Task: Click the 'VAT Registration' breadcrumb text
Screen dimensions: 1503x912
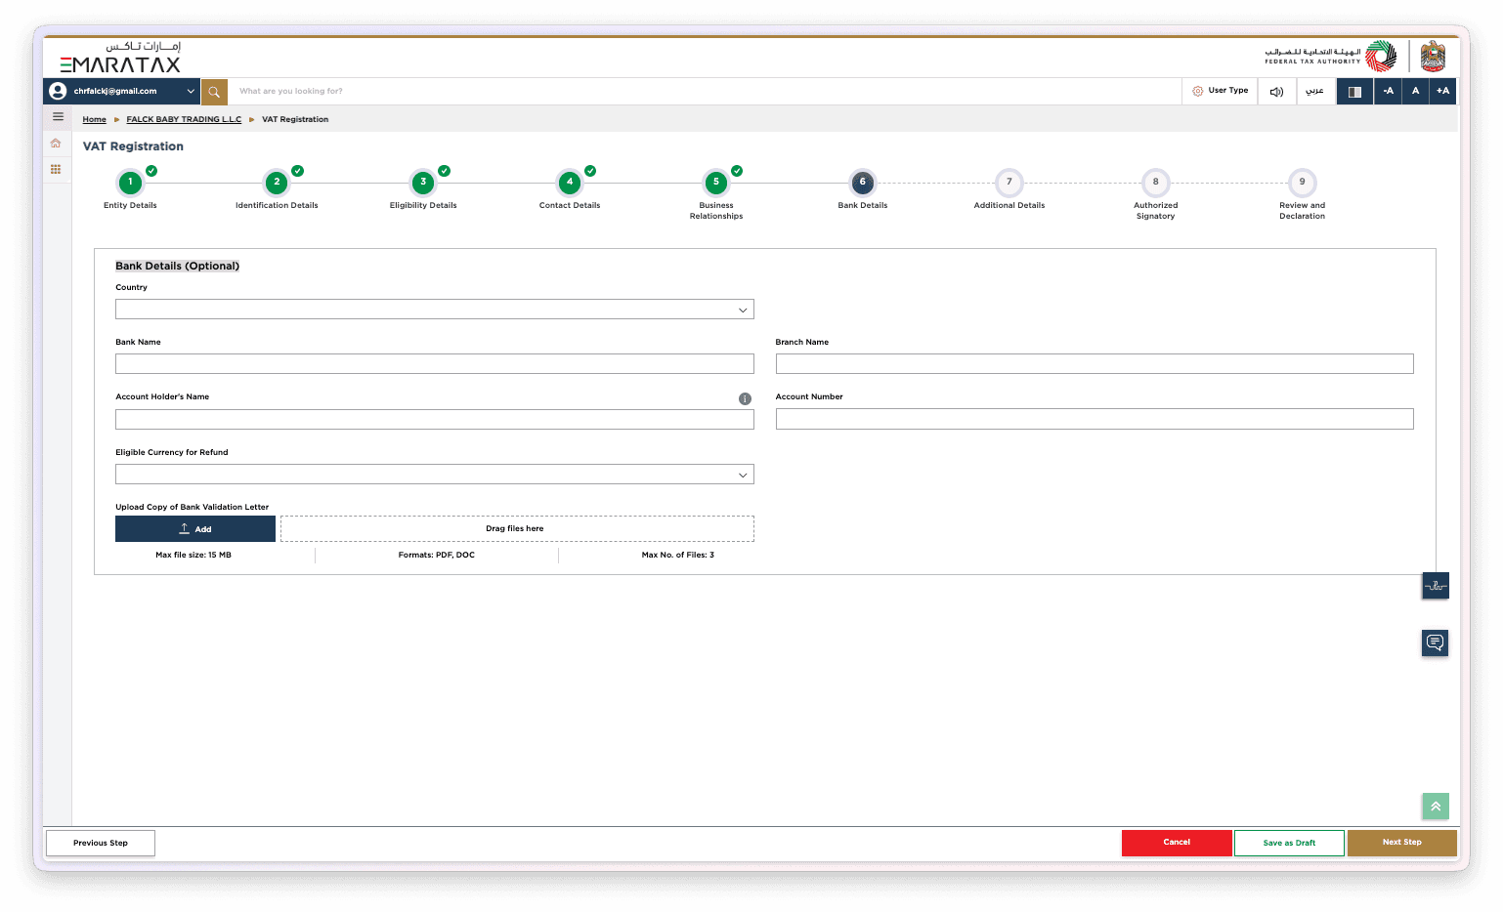Action: (x=295, y=119)
